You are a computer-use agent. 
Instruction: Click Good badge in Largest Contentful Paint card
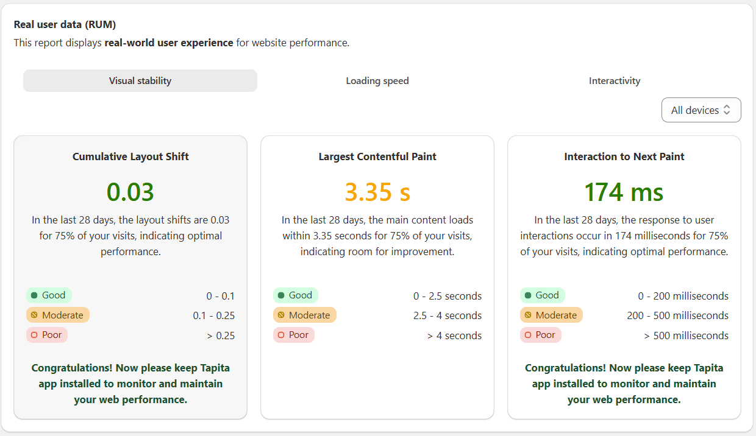[x=296, y=295]
